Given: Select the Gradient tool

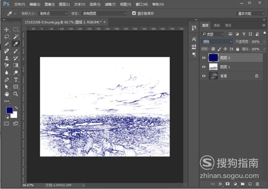Looking at the screenshot, I should click(16, 65).
